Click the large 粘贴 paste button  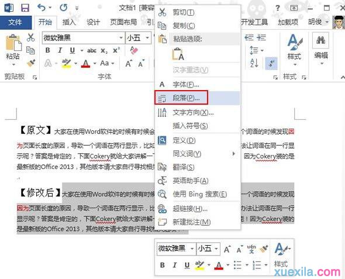pos(13,50)
